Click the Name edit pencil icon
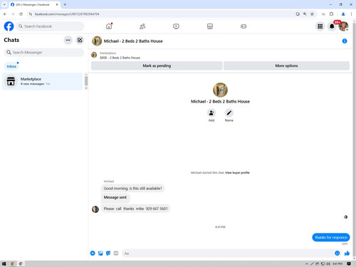Image resolution: width=356 pixels, height=267 pixels. click(229, 113)
